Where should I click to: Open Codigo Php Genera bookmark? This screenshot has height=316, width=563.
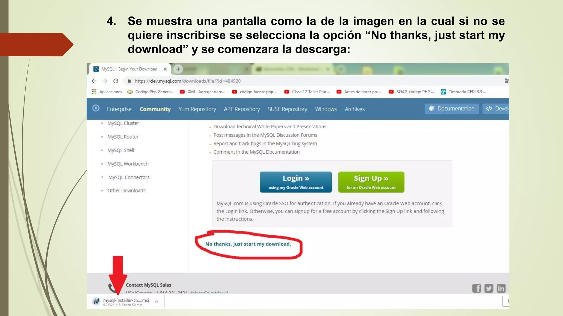click(150, 92)
